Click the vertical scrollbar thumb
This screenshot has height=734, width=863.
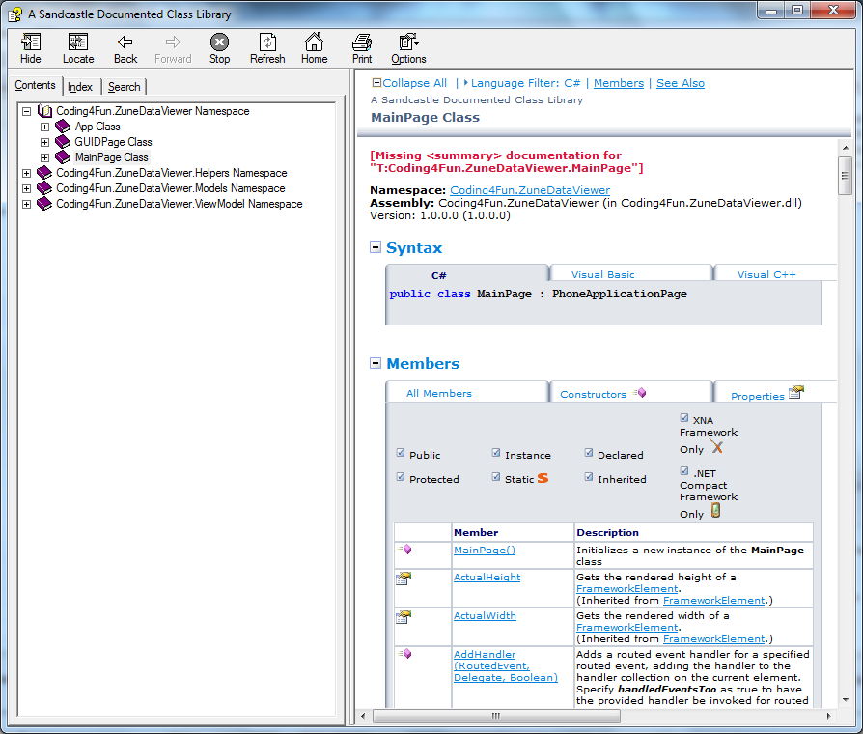coord(845,176)
